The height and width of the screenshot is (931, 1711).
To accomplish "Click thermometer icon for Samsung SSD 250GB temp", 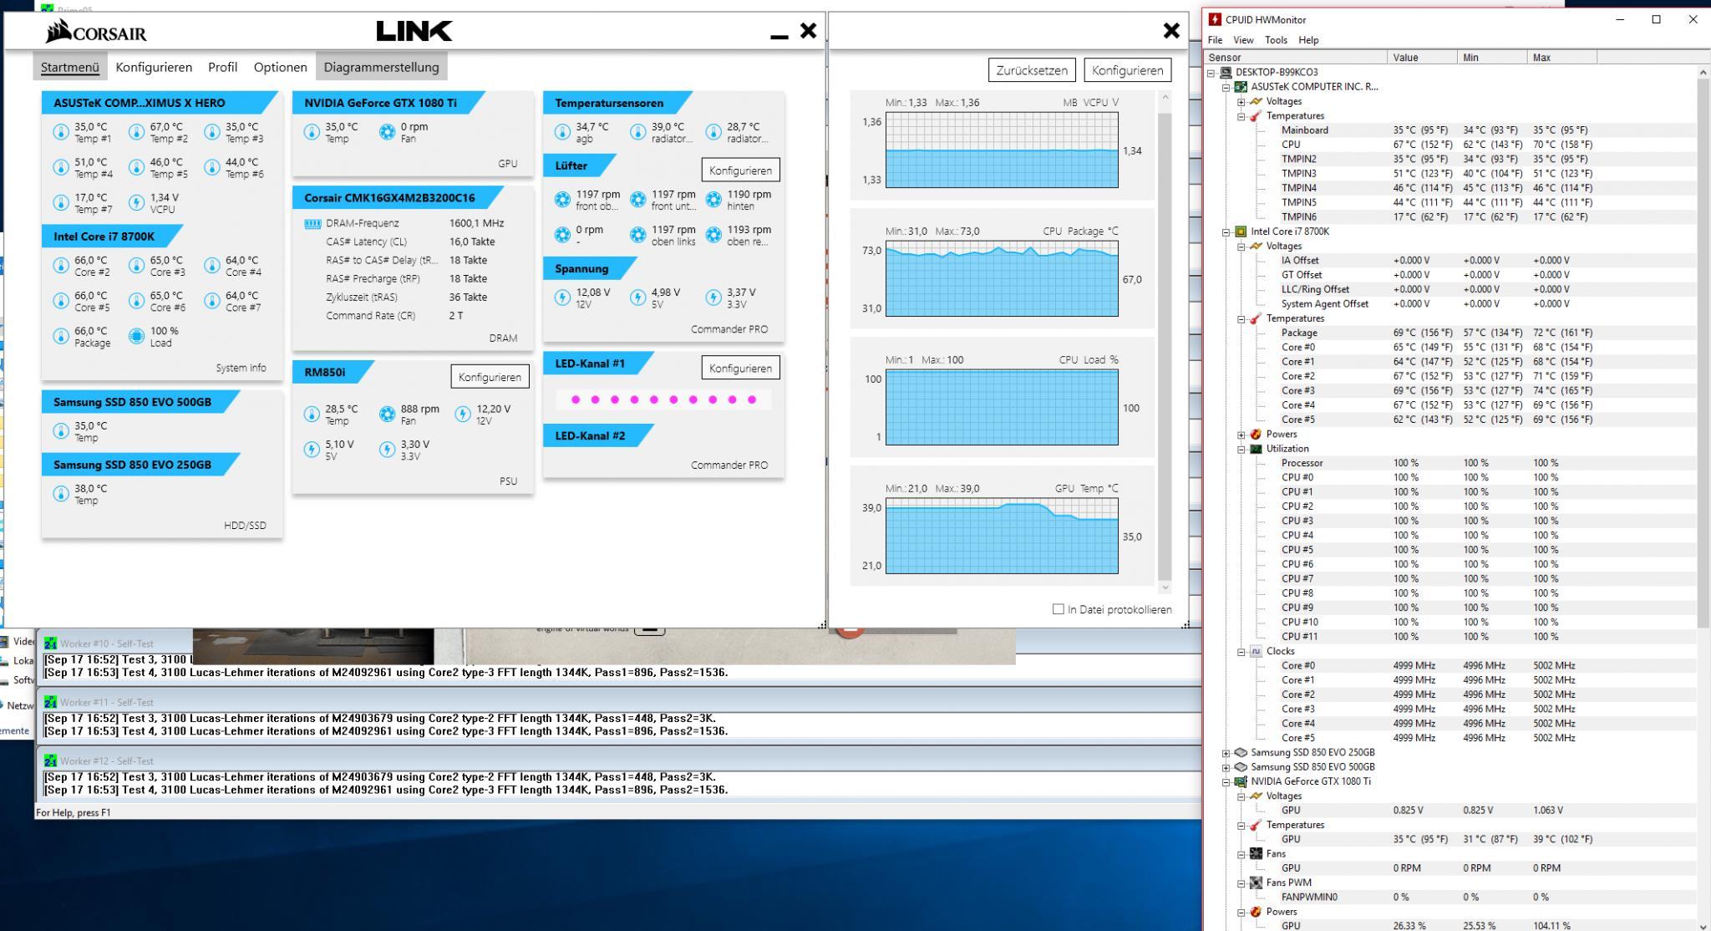I will point(61,494).
